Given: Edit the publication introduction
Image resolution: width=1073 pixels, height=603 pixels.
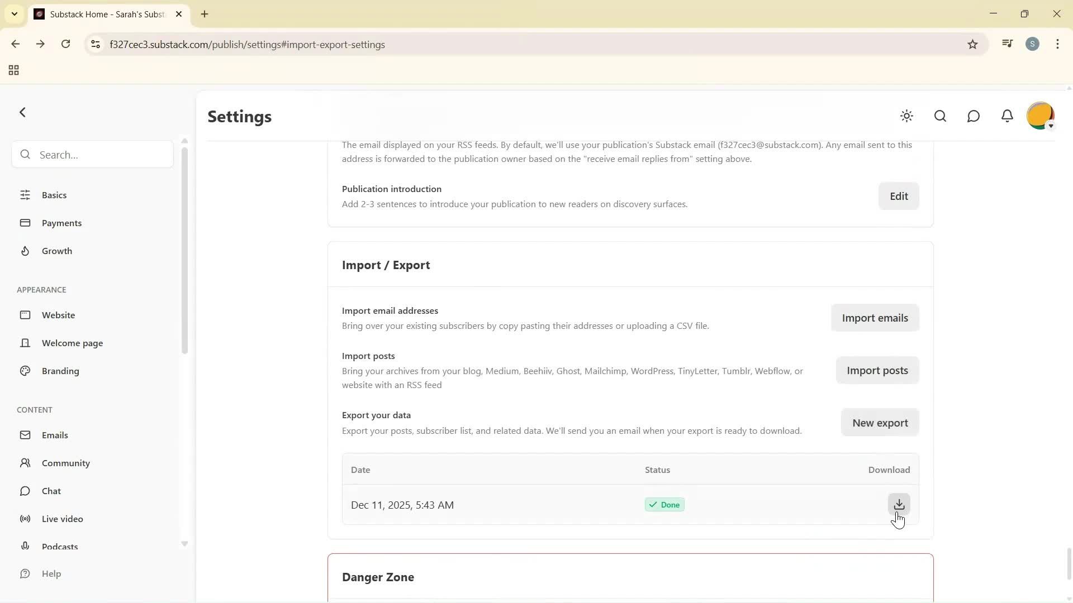Looking at the screenshot, I should pyautogui.click(x=898, y=196).
